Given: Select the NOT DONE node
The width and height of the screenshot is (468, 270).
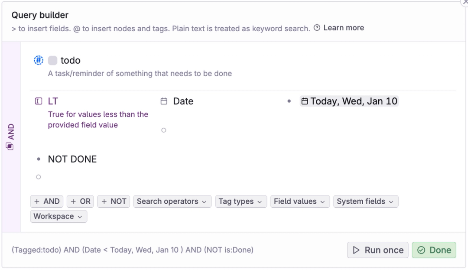Looking at the screenshot, I should pyautogui.click(x=72, y=159).
